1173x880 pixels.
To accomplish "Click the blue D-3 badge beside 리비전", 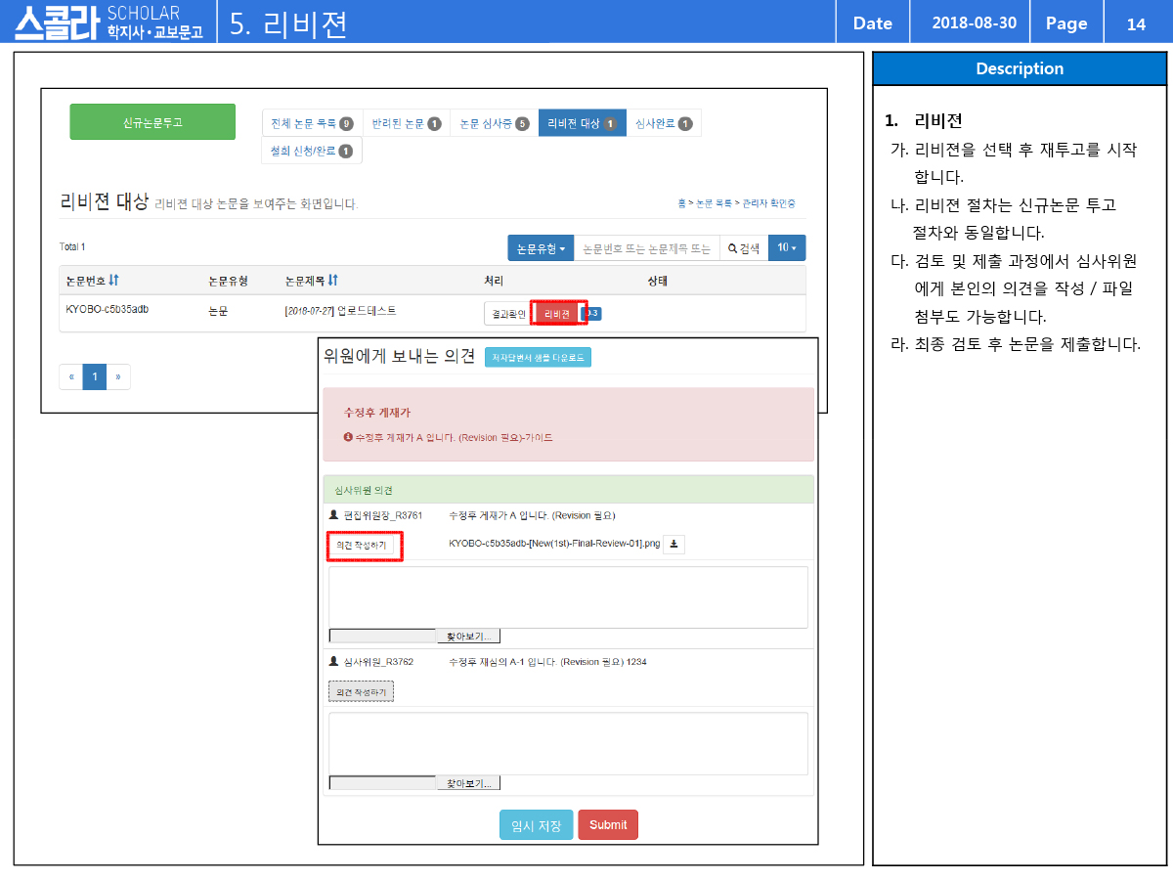I will 591,314.
